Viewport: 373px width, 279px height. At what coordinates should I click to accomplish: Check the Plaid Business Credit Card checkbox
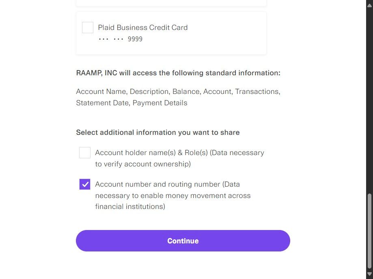[88, 28]
